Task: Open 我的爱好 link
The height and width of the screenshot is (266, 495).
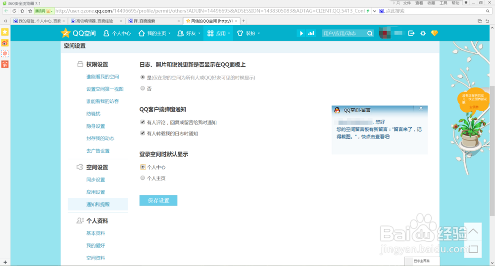Action: point(96,246)
